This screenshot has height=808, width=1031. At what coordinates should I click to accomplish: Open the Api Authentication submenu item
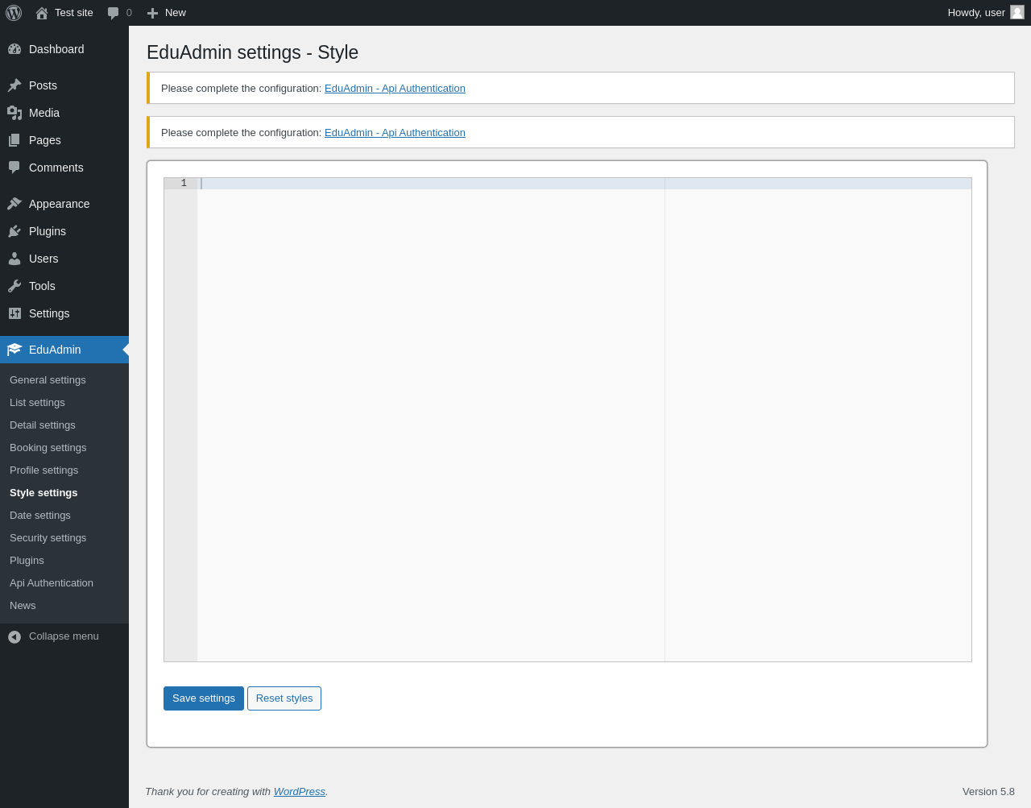[52, 583]
